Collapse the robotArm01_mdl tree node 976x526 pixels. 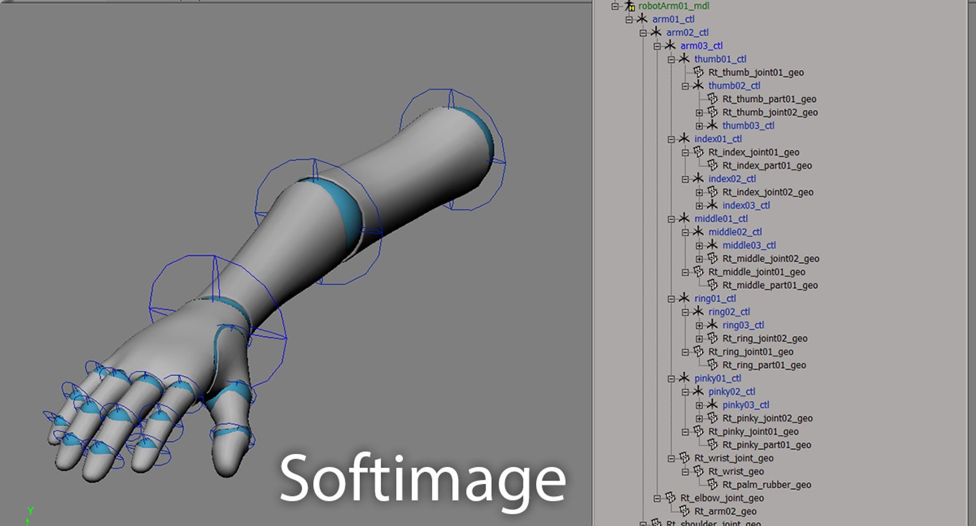pyautogui.click(x=615, y=6)
